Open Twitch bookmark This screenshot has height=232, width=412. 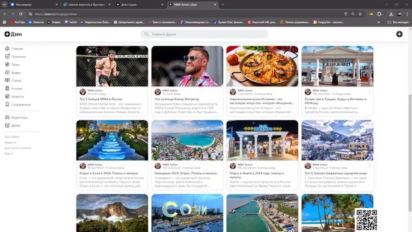click(x=71, y=22)
